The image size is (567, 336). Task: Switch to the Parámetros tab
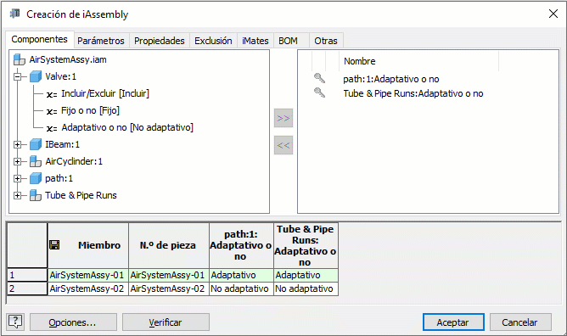[x=101, y=41]
